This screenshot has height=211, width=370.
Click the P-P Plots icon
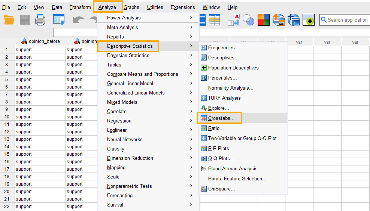click(204, 148)
